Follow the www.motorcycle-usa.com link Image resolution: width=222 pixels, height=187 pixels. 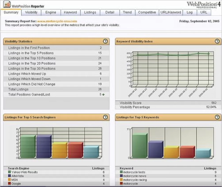pyautogui.click(x=57, y=21)
